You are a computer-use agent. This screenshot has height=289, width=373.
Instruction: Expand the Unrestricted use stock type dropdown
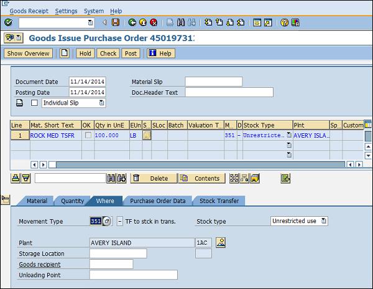(324, 221)
